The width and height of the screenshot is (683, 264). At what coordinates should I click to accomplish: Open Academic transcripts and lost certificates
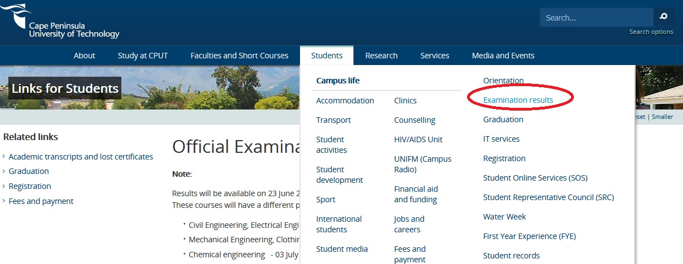81,157
